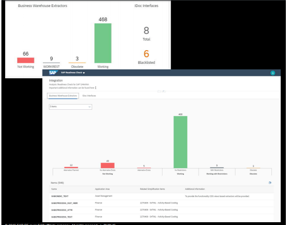Click the green 468 Working bar in tile
Viewport: 307px width, 225px height.
(x=103, y=43)
